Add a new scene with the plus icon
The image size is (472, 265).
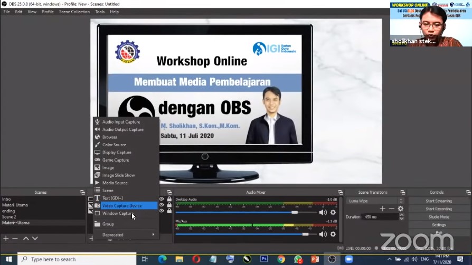tap(6, 238)
